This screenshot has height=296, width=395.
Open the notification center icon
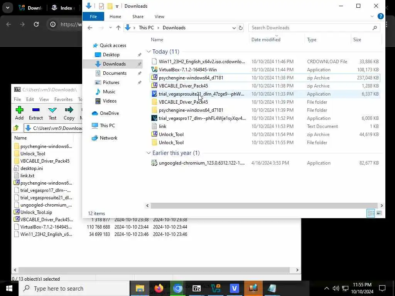coord(382,288)
